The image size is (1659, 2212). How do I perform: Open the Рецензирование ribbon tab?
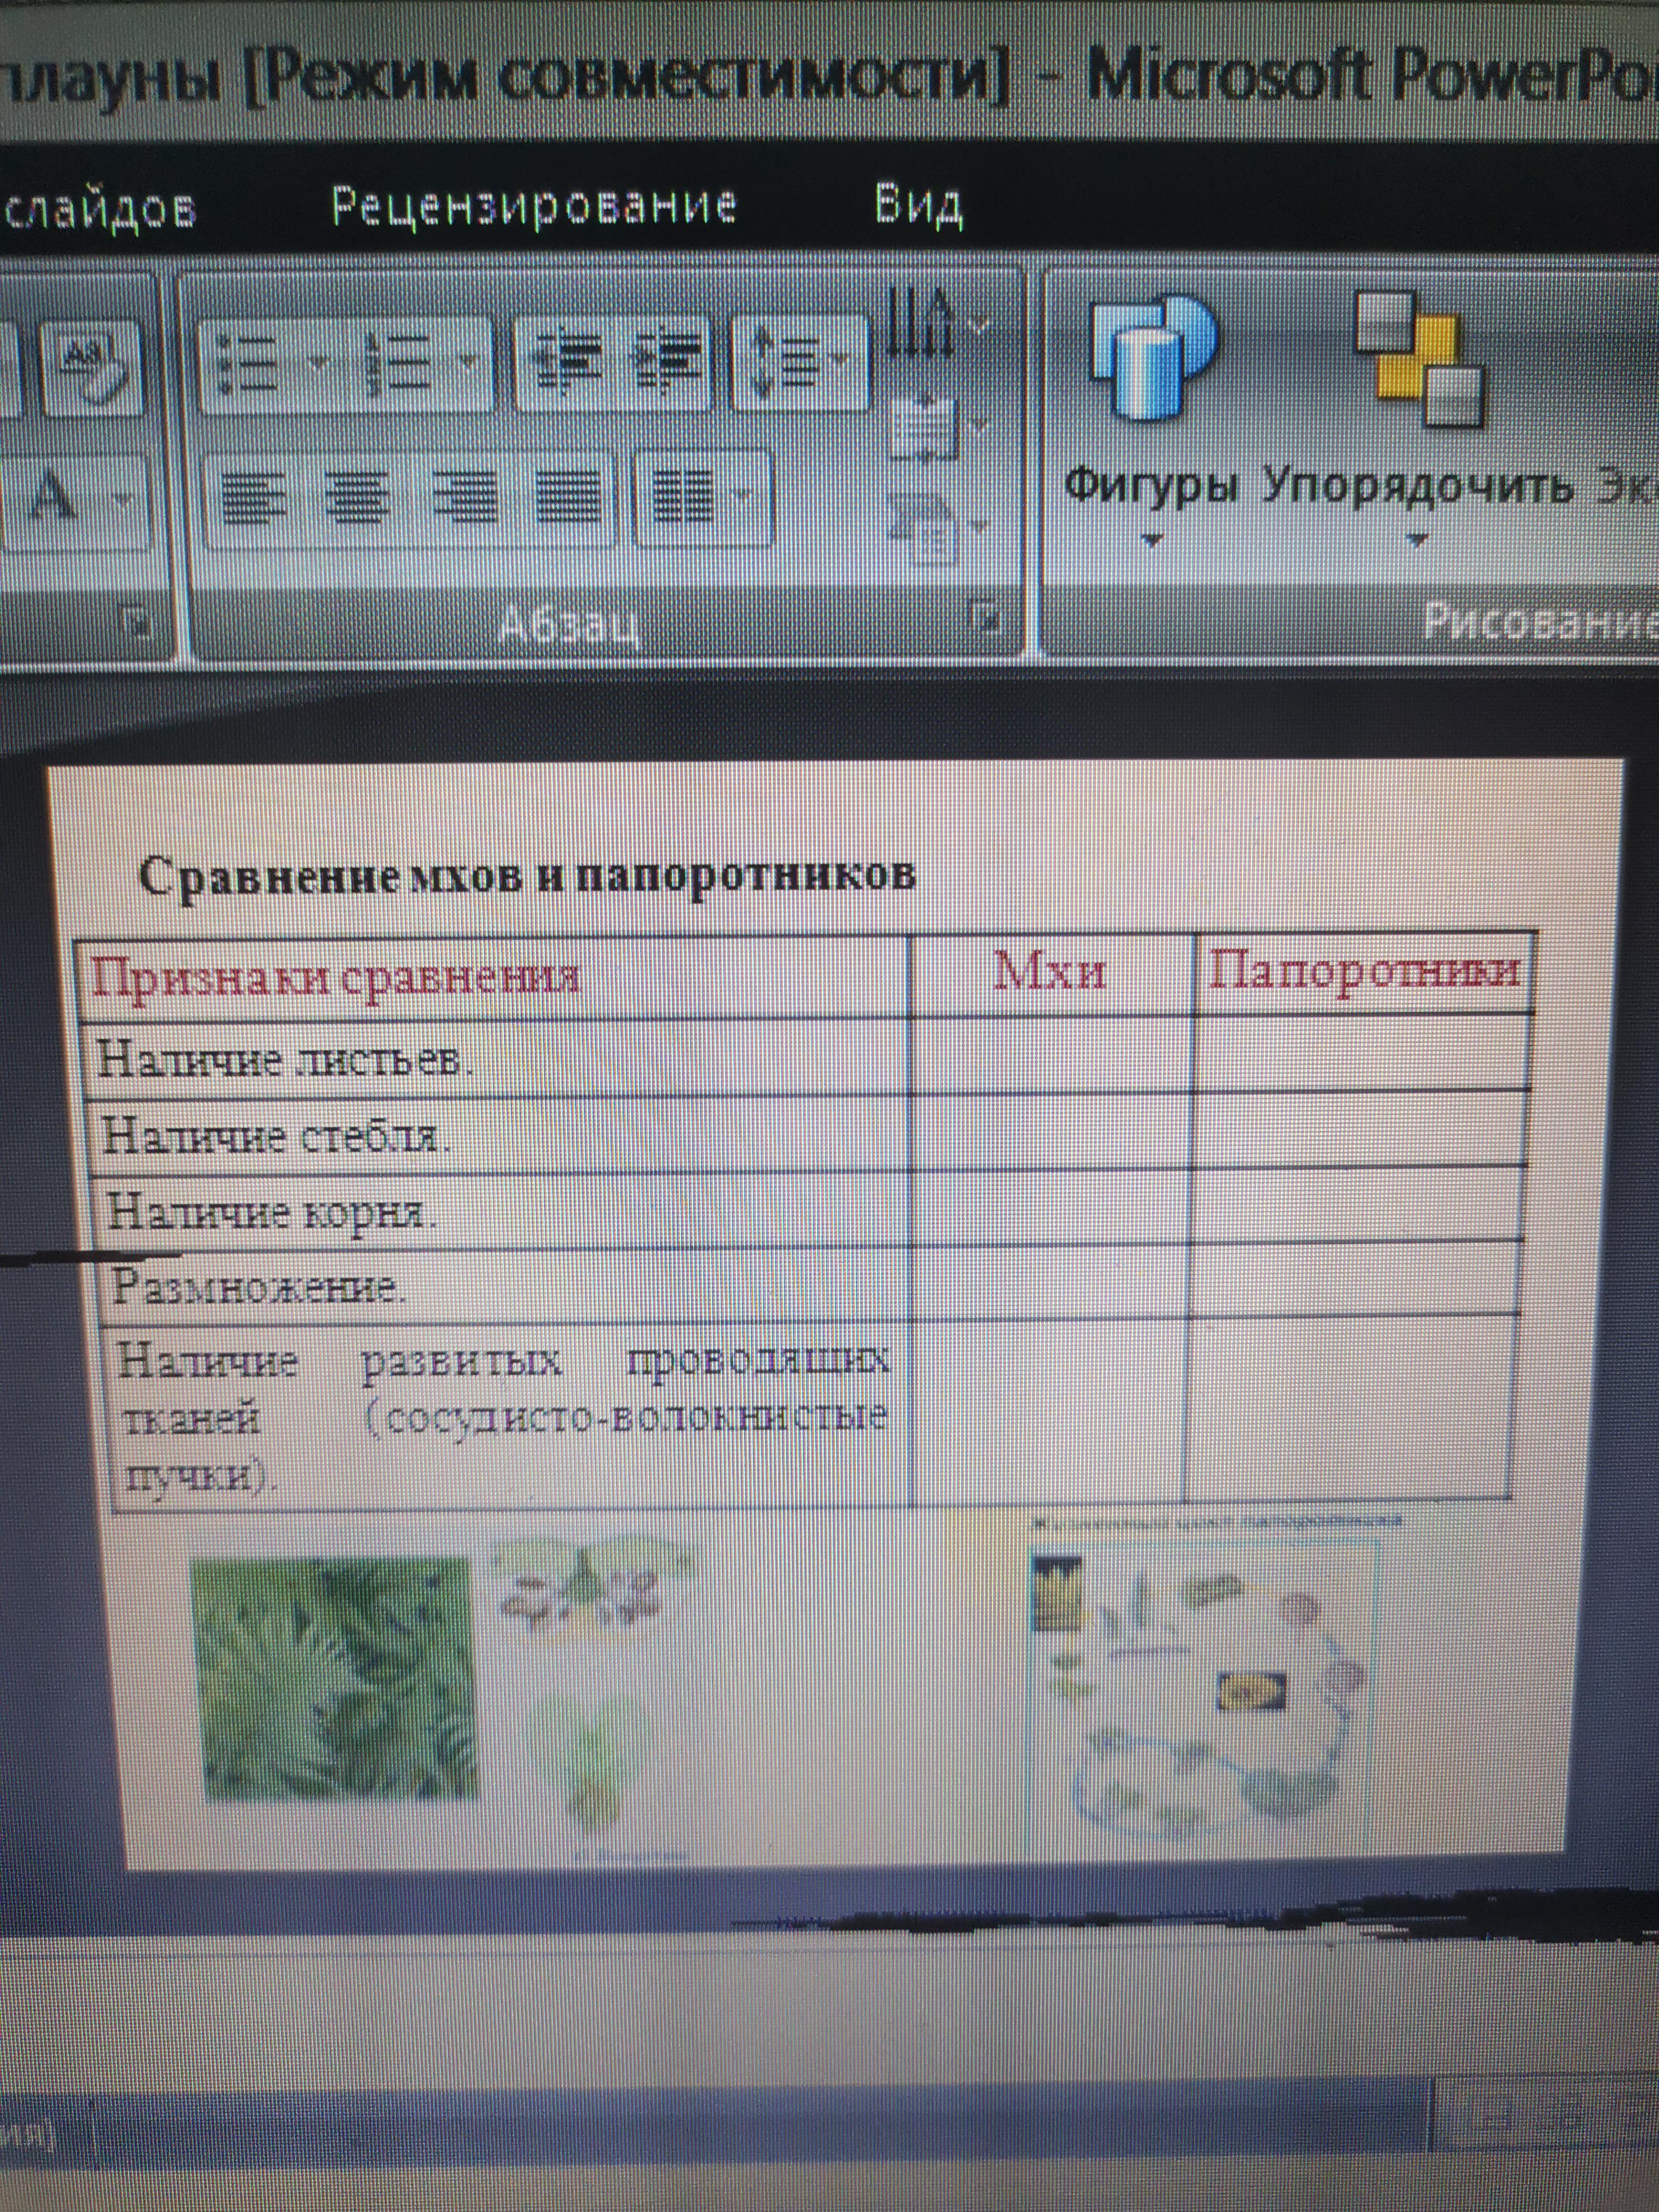(534, 207)
